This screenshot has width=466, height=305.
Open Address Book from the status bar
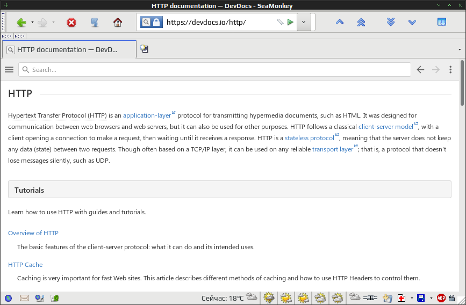[x=55, y=298]
